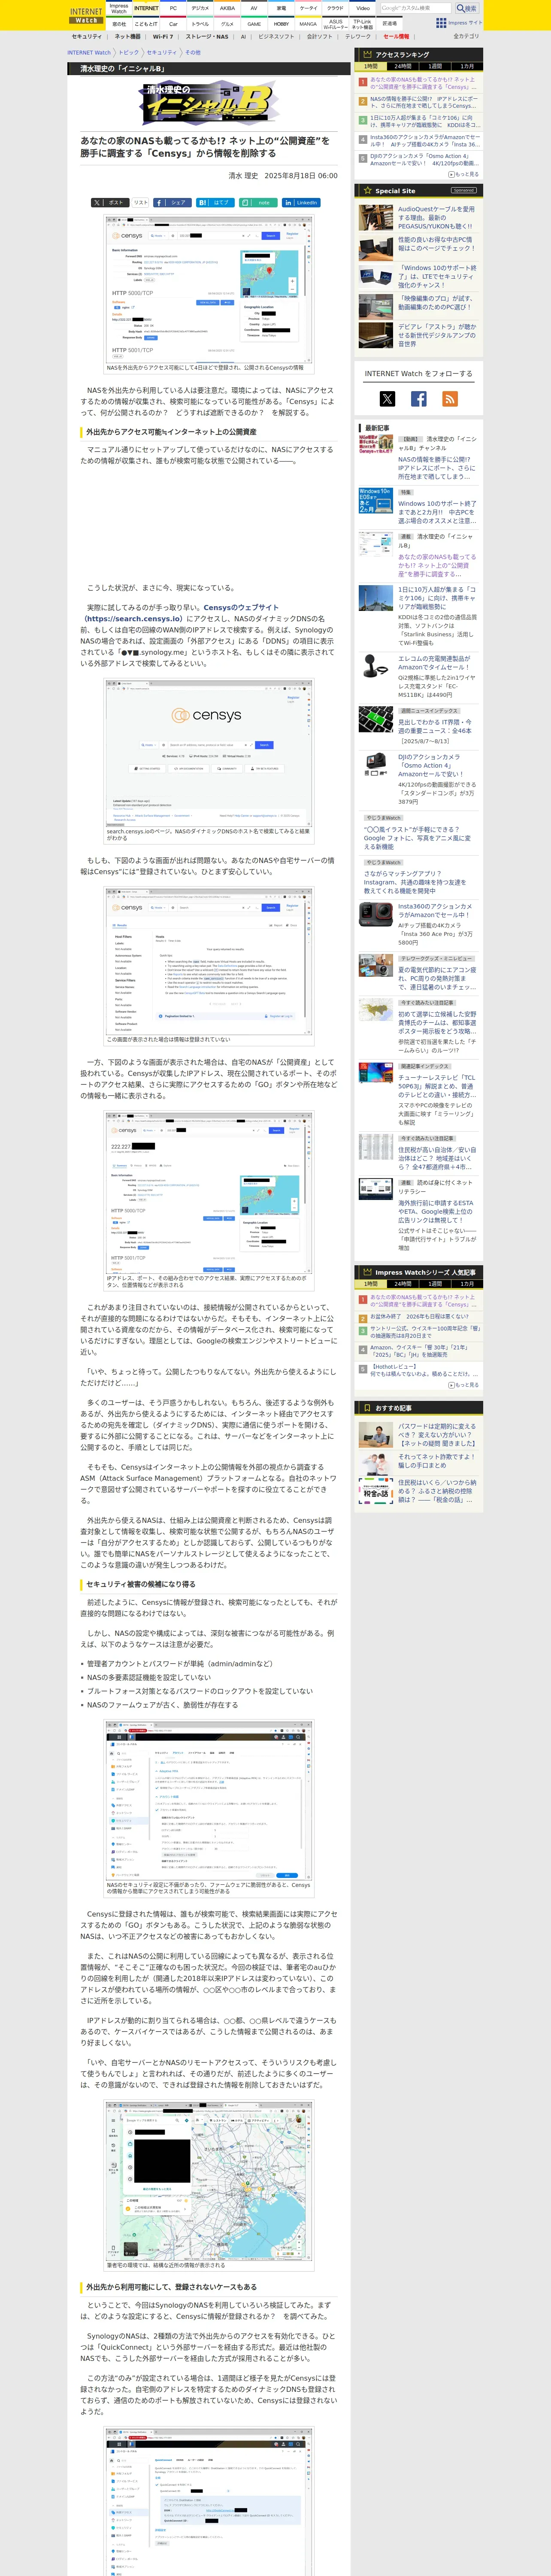This screenshot has height=2576, width=551.
Task: Select 24時間 tab in アクセスランキング
Action: 403,66
